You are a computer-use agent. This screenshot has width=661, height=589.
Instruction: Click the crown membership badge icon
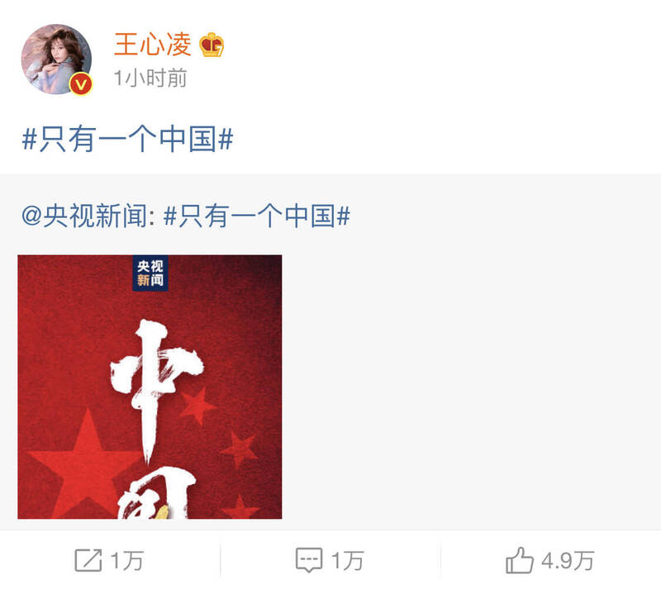click(212, 45)
